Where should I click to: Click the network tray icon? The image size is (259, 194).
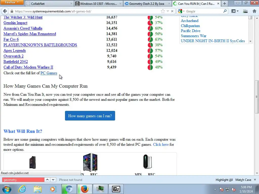pos(227,189)
